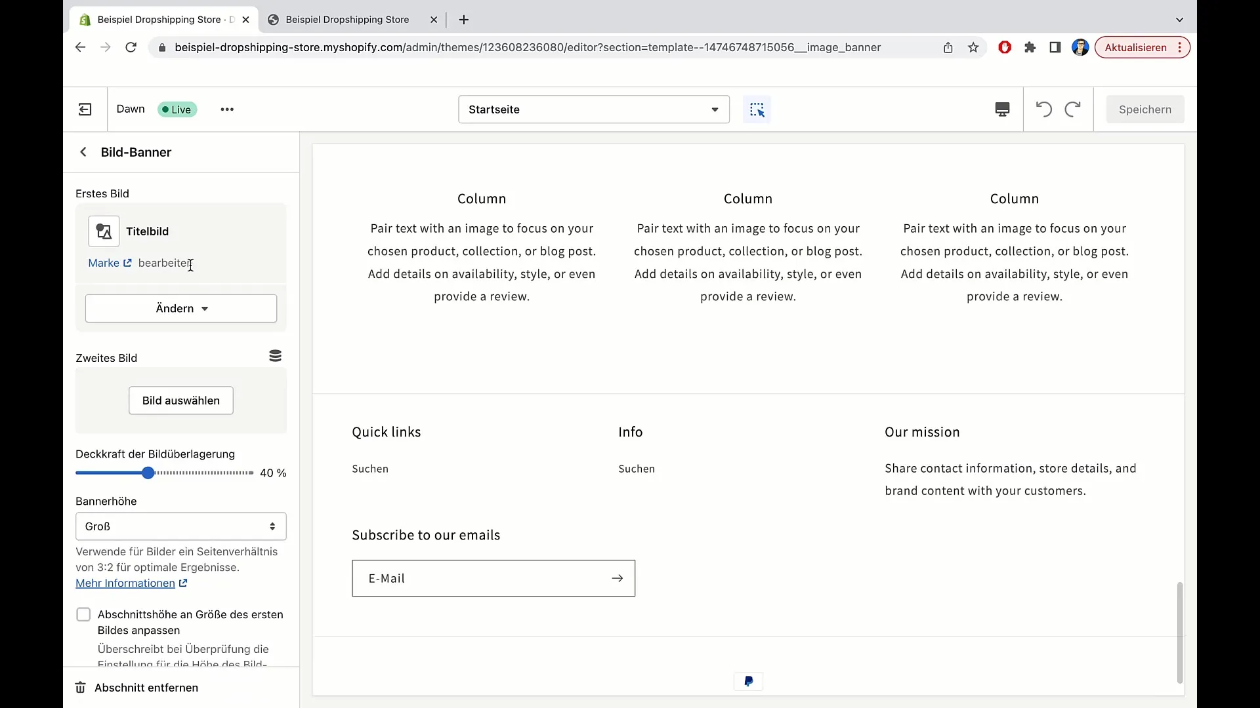This screenshot has width=1260, height=708.
Task: Bookmark this page with star icon
Action: click(x=973, y=47)
